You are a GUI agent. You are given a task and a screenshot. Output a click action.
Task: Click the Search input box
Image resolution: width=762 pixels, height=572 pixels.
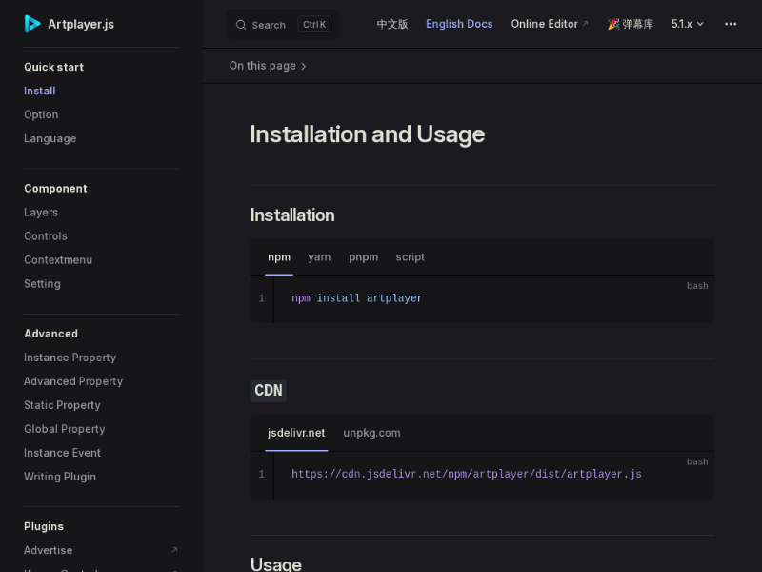pos(282,25)
